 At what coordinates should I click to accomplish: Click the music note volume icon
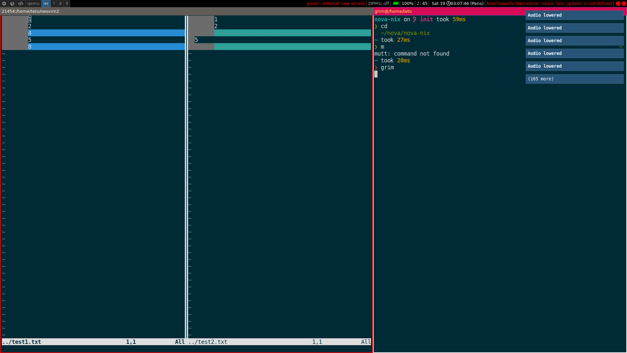418,4
